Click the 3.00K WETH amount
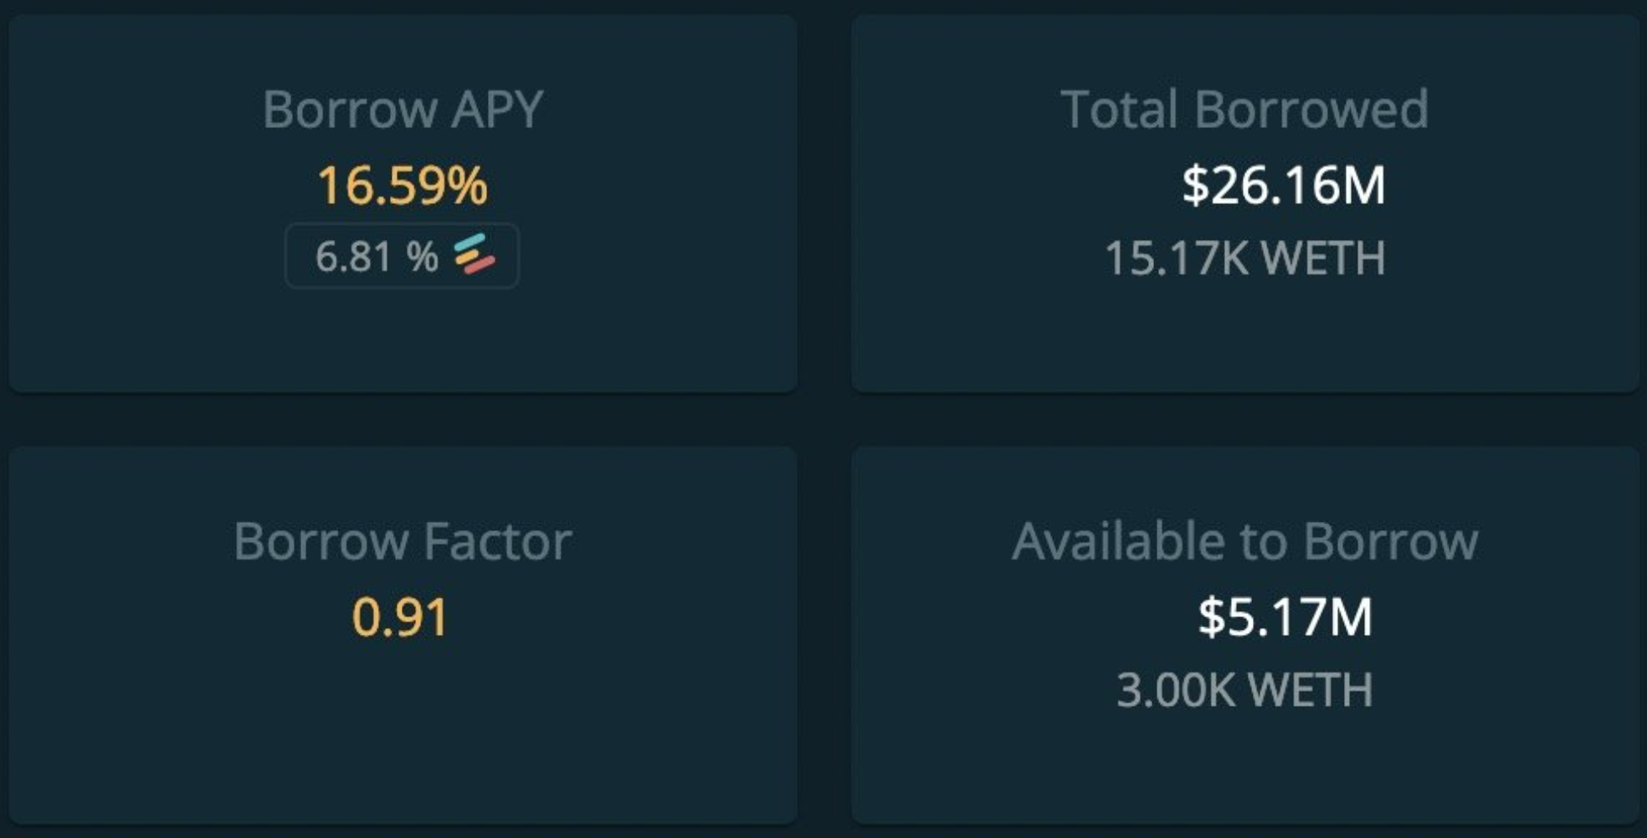Image resolution: width=1647 pixels, height=838 pixels. (1244, 690)
